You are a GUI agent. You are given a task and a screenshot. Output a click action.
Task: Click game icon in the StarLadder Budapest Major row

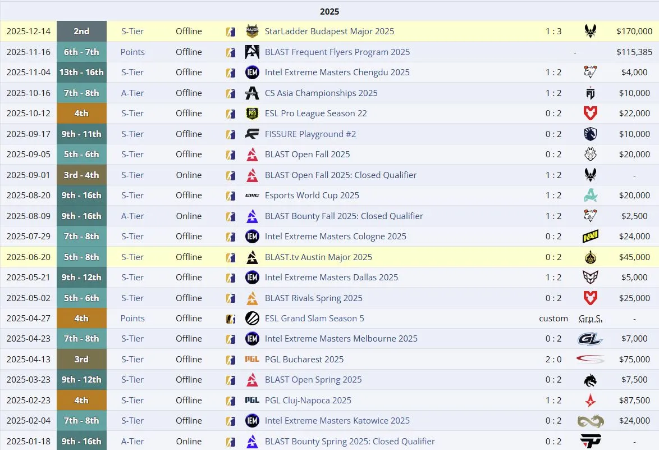click(230, 31)
